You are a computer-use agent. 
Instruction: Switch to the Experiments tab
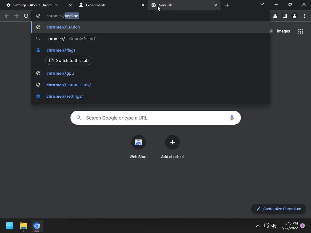click(x=112, y=5)
